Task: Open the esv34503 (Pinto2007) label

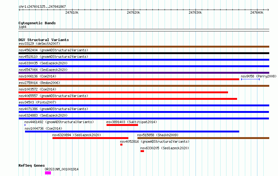Action: (x=37, y=102)
